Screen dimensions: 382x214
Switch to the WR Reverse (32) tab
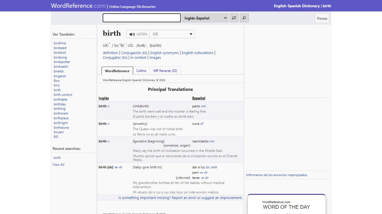165,71
